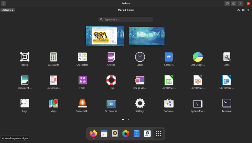The image size is (252, 143).
Task: Open the power menu icon
Action: pos(248,10)
